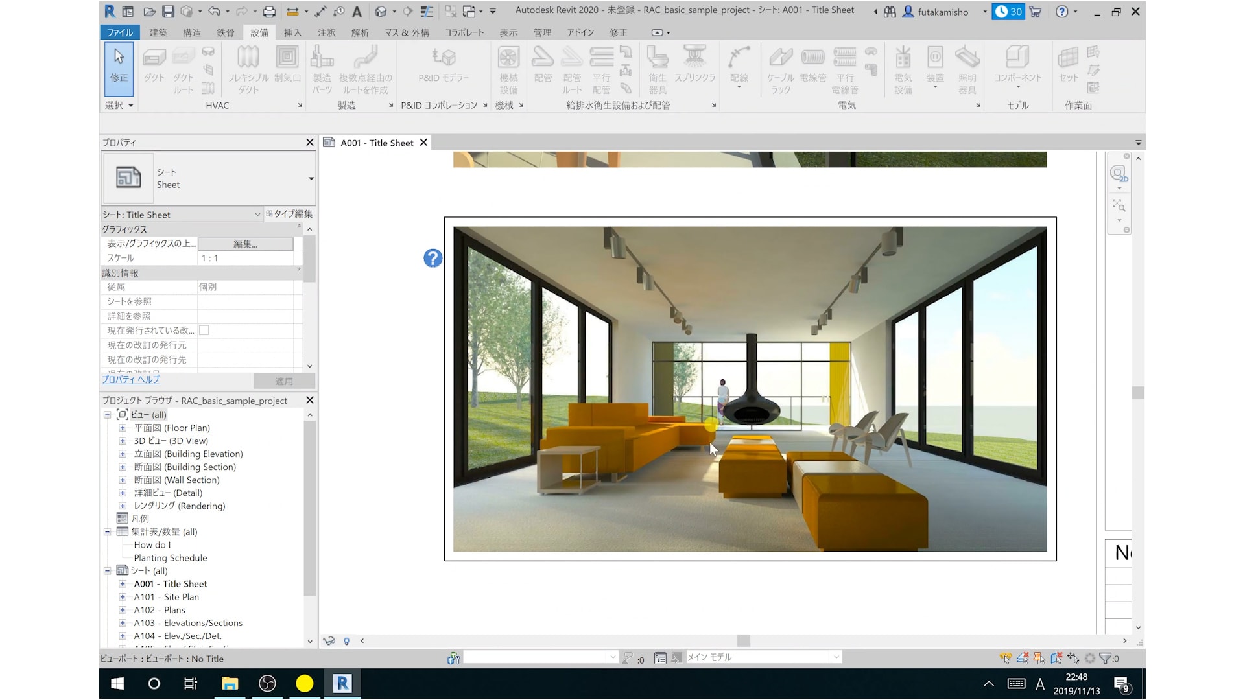Click the Print icon in quick access toolbar
The image size is (1245, 700).
click(269, 12)
